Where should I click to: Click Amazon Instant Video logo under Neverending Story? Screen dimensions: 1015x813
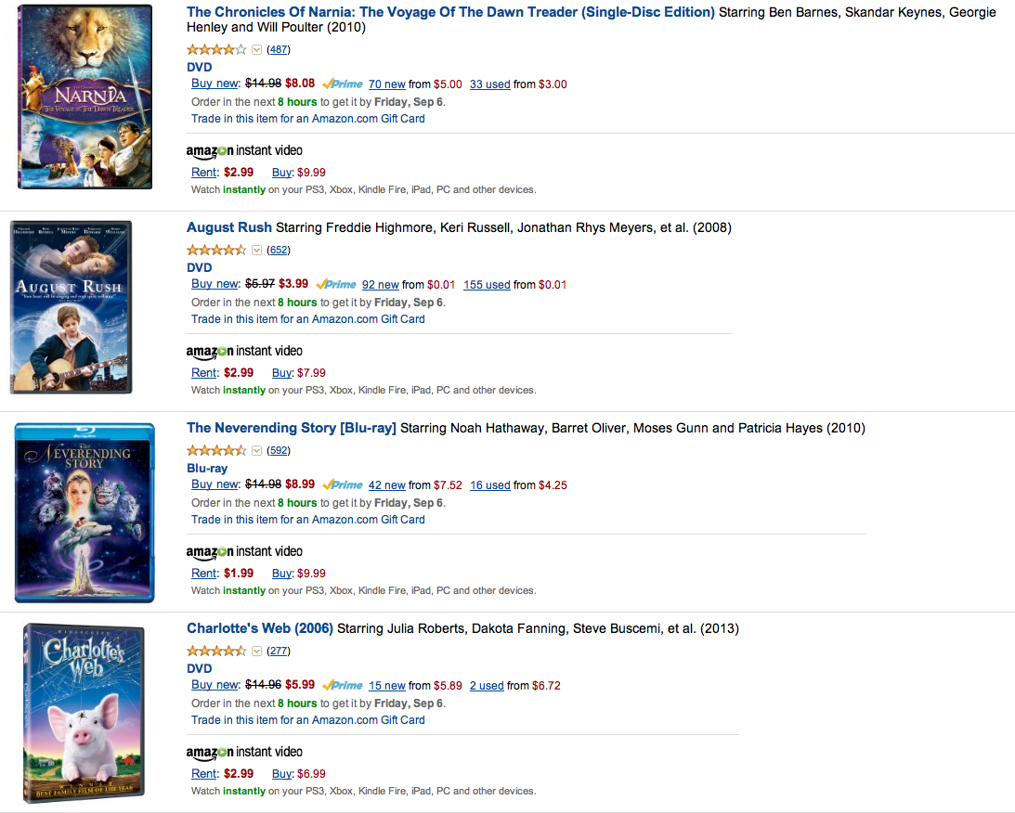click(244, 552)
